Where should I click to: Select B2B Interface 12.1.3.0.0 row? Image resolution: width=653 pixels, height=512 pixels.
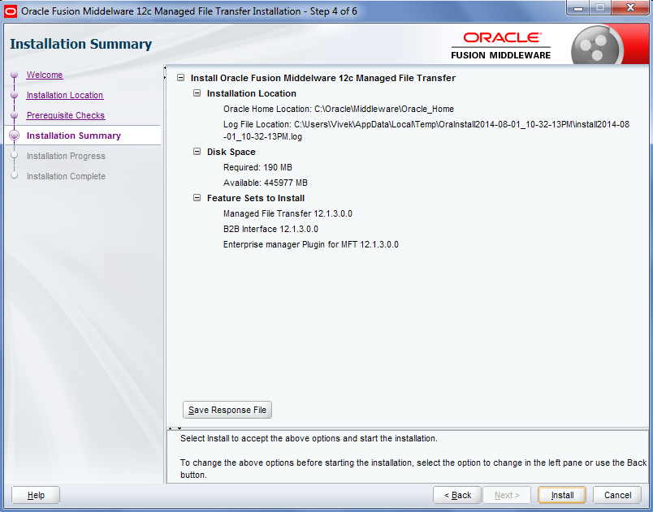[x=270, y=229]
